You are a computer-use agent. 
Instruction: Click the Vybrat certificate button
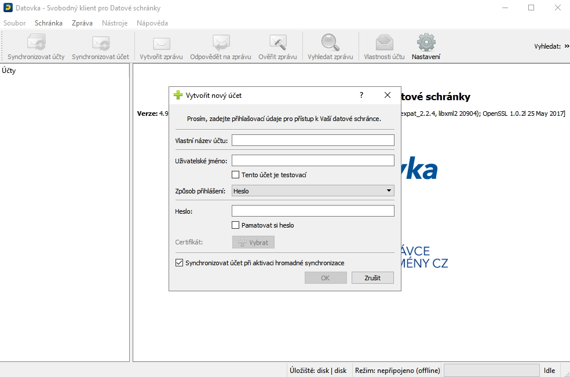253,242
